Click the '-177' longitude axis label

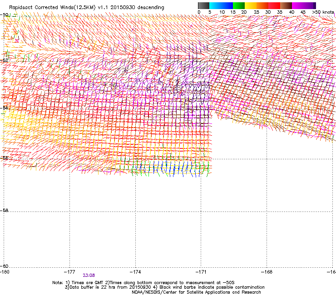(x=69, y=272)
